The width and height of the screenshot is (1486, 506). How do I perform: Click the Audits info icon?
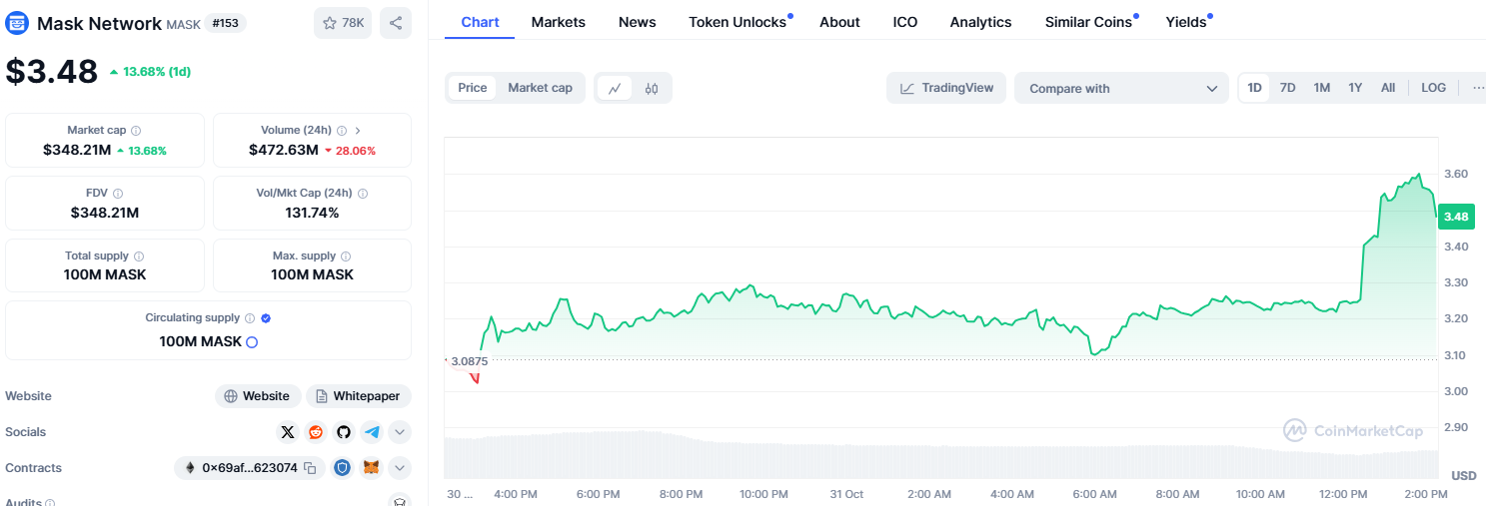tap(50, 504)
